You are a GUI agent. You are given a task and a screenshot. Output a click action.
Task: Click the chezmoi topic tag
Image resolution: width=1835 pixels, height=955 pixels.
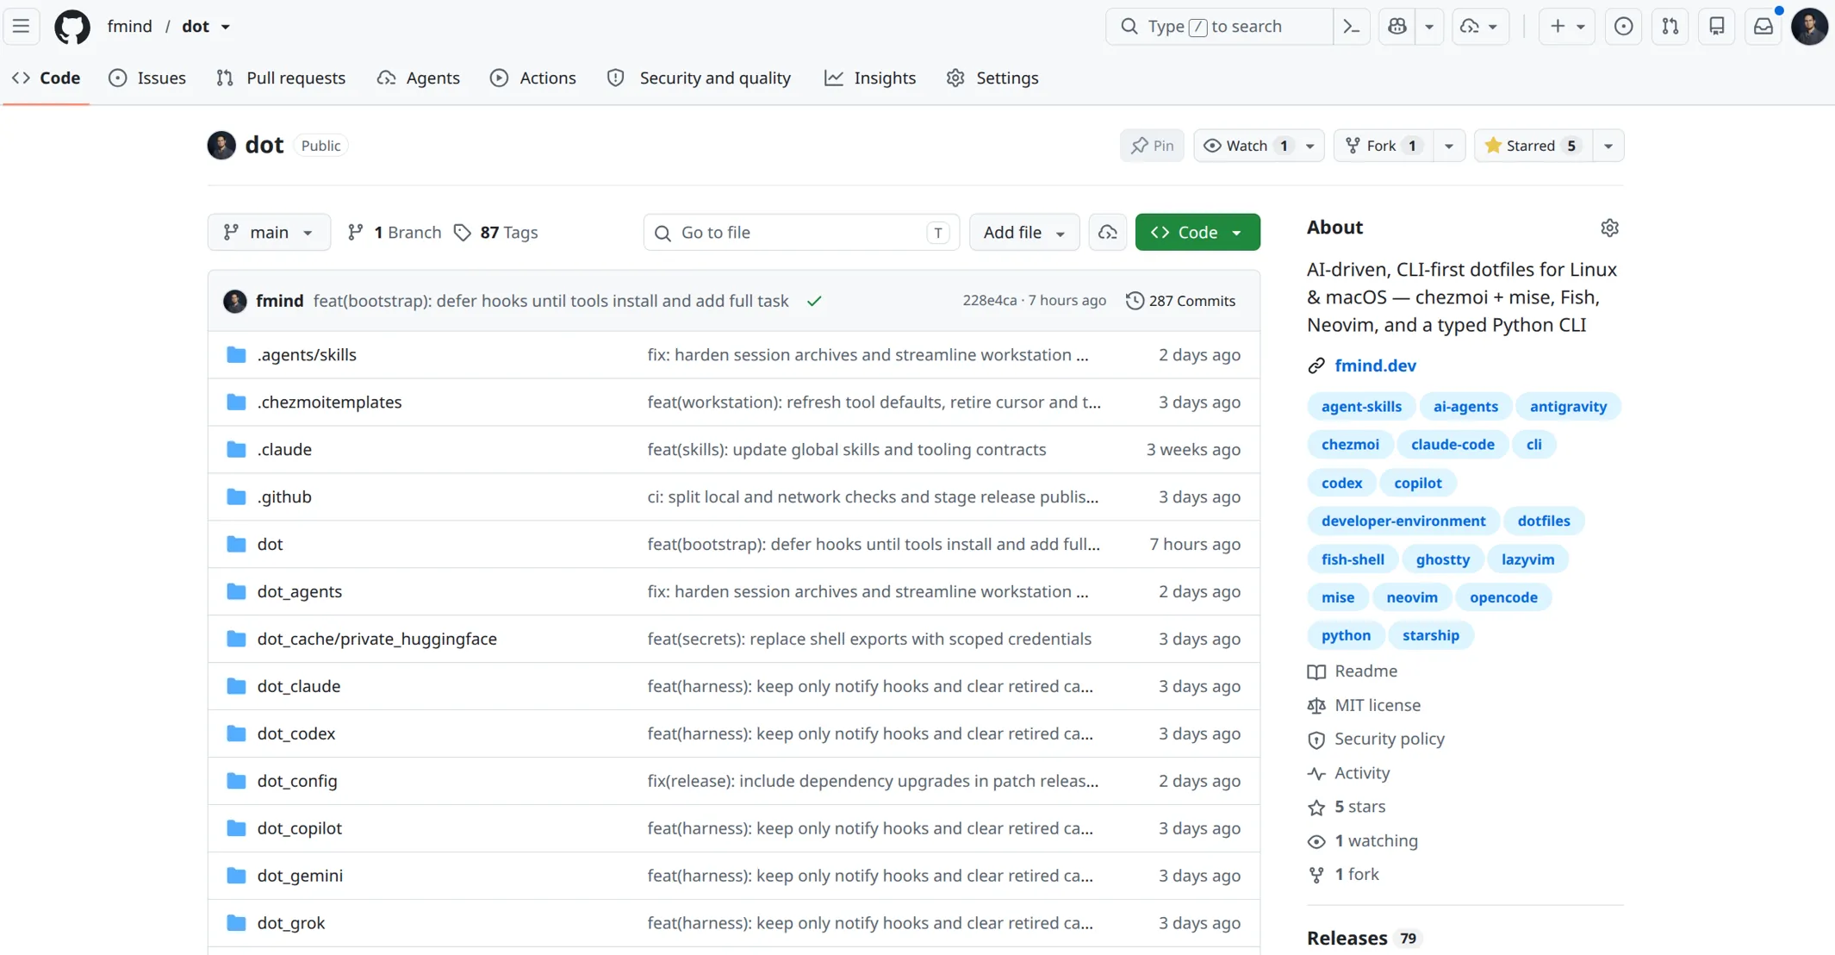[x=1350, y=445]
